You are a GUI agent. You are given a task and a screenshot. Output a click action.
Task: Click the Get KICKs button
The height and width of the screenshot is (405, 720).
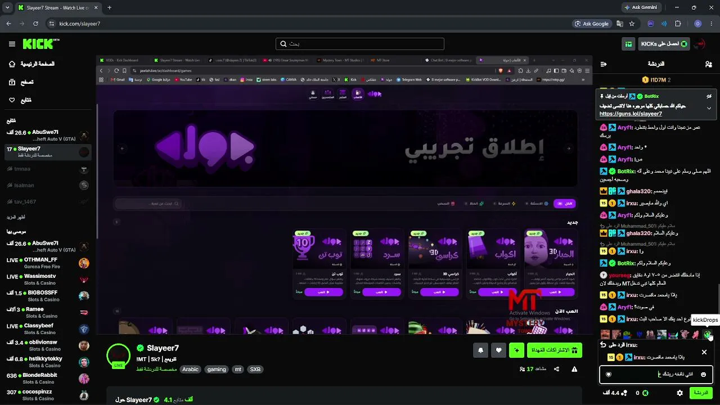pyautogui.click(x=664, y=44)
